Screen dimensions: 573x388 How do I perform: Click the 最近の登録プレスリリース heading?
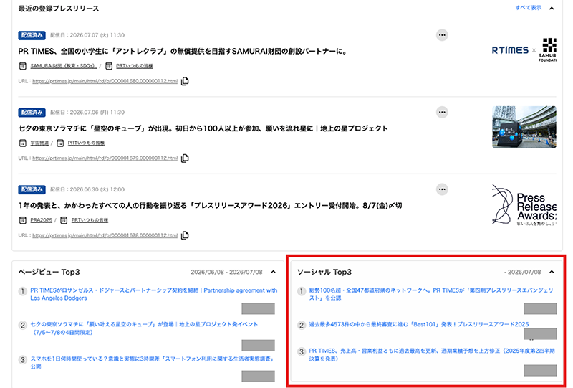(x=59, y=9)
